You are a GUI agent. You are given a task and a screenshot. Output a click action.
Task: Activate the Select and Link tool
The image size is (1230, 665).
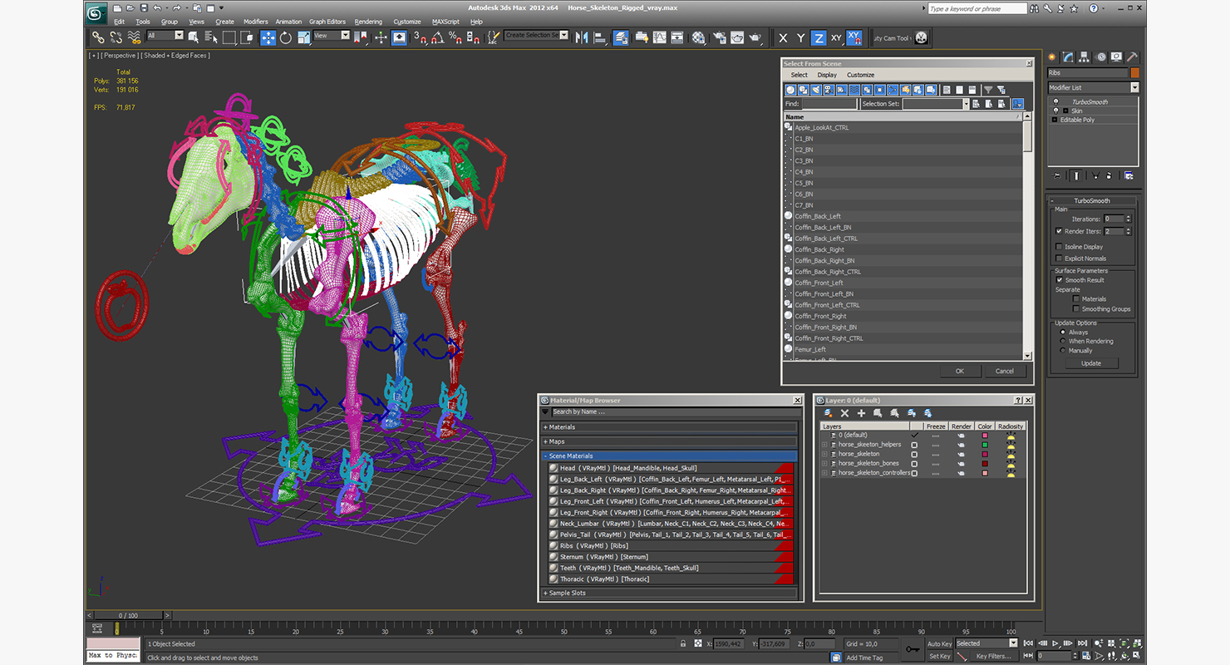[x=97, y=37]
